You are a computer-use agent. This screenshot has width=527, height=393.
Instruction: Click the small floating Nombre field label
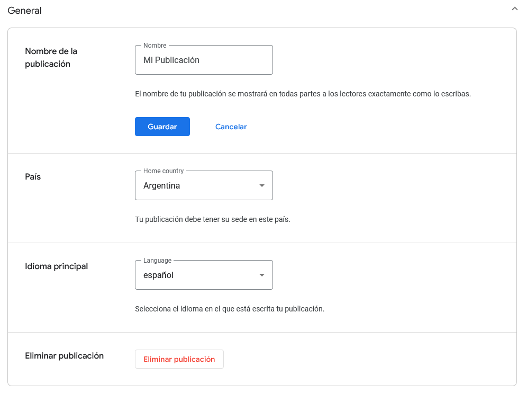click(155, 46)
